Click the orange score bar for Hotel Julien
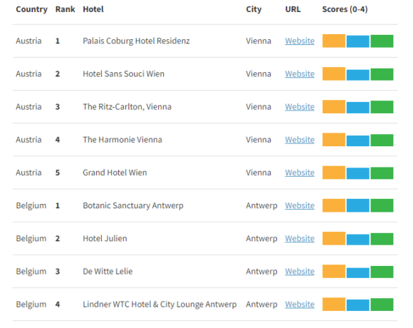This screenshot has width=413, height=328. [x=334, y=239]
